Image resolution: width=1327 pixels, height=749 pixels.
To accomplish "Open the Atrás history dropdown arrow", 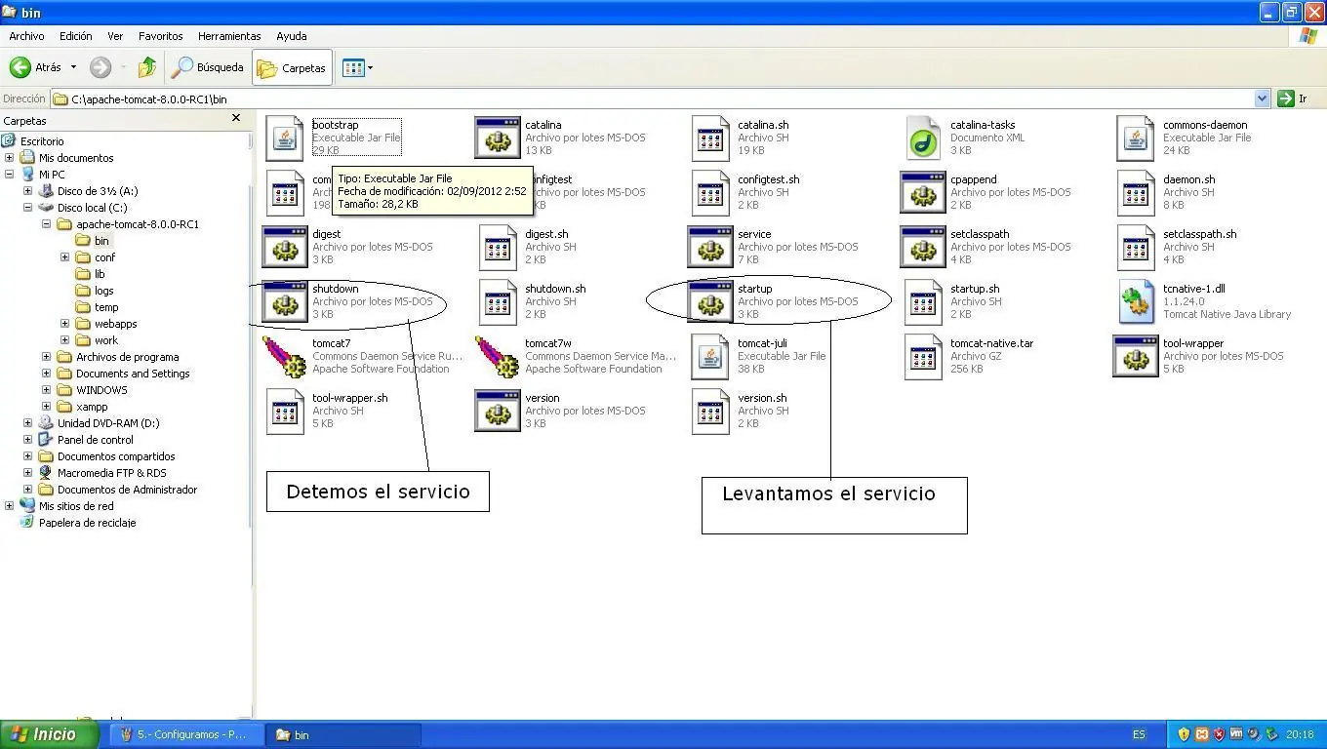I will tap(73, 67).
